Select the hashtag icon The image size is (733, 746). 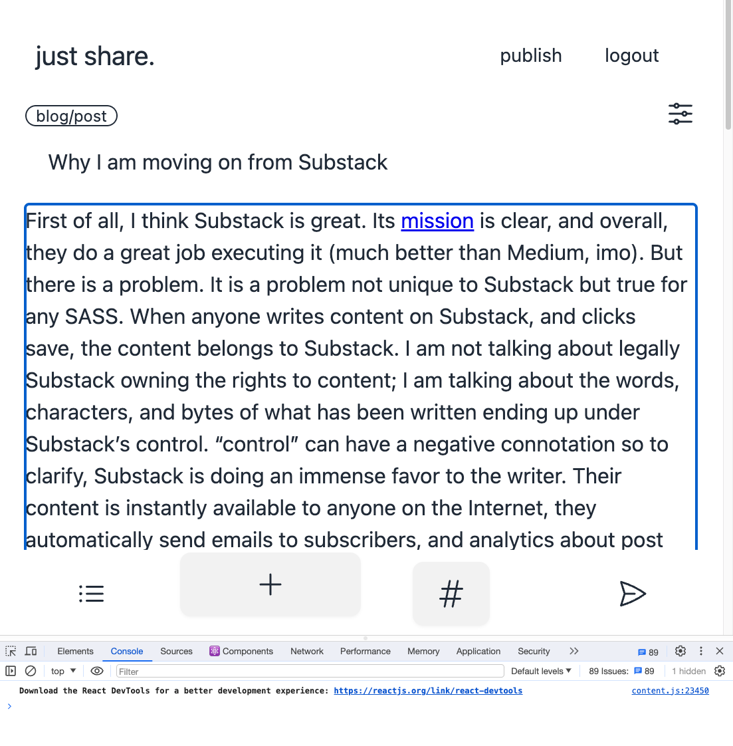(451, 595)
